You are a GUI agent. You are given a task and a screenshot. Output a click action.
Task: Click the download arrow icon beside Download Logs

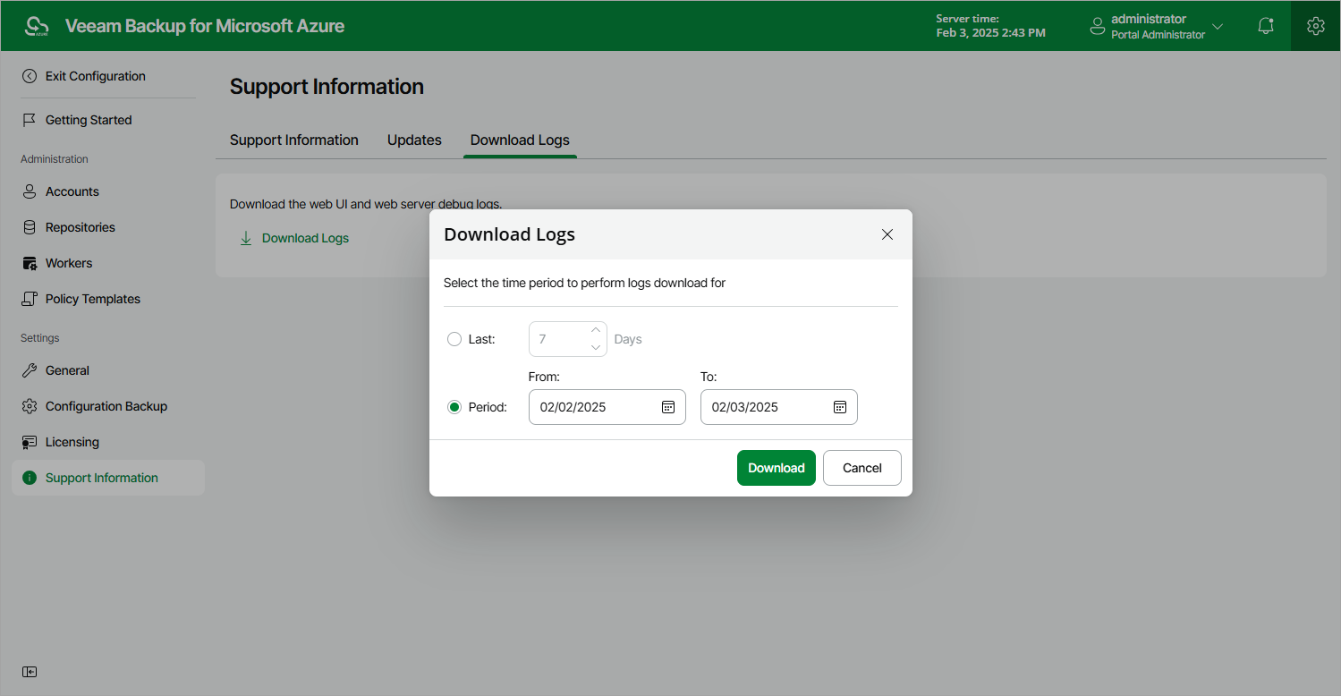pyautogui.click(x=246, y=238)
